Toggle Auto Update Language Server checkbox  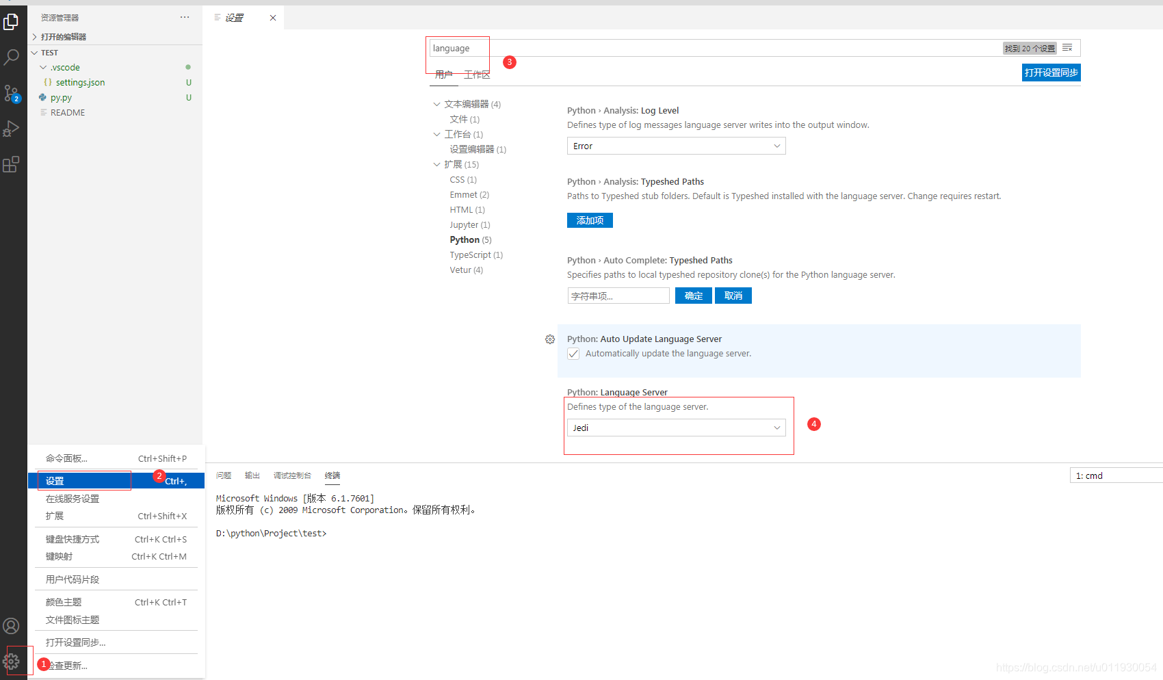pyautogui.click(x=573, y=354)
